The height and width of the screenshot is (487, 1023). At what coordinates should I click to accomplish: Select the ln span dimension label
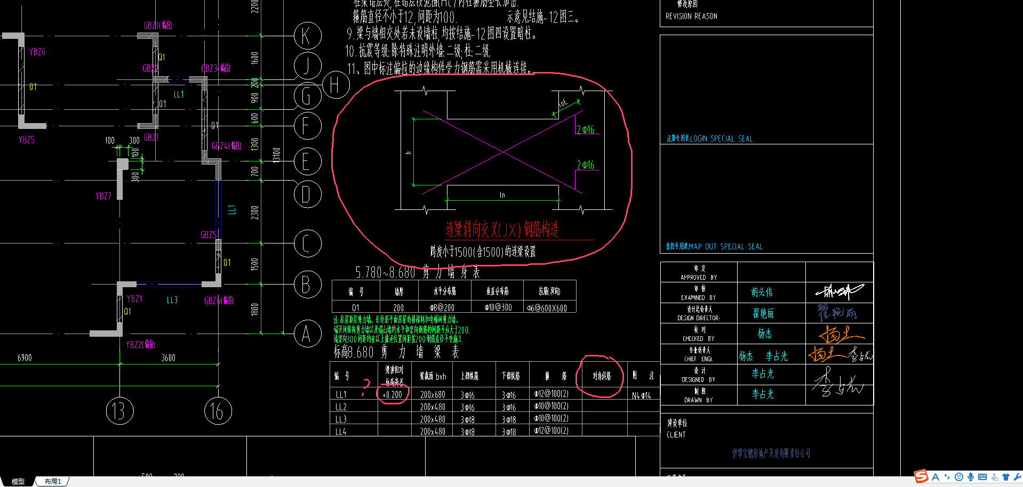(x=502, y=195)
